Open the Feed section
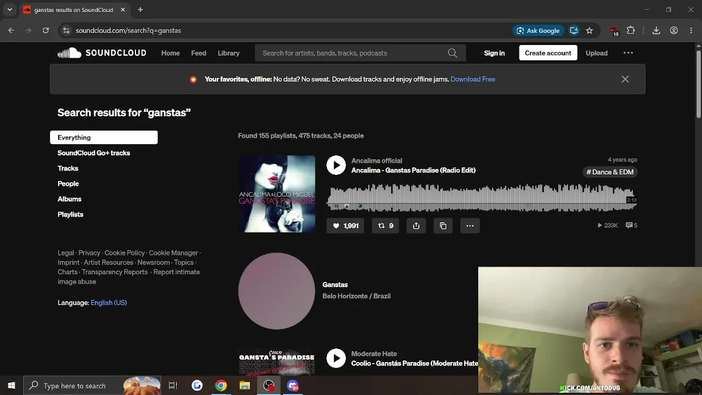The height and width of the screenshot is (395, 702). [199, 53]
